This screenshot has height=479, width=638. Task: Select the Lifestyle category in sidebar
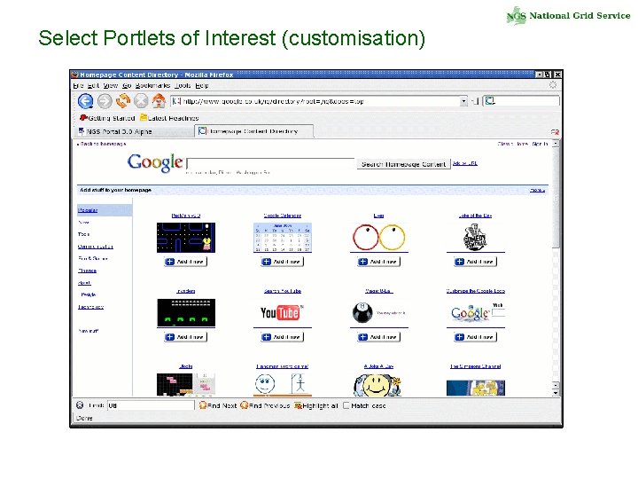pyautogui.click(x=89, y=294)
